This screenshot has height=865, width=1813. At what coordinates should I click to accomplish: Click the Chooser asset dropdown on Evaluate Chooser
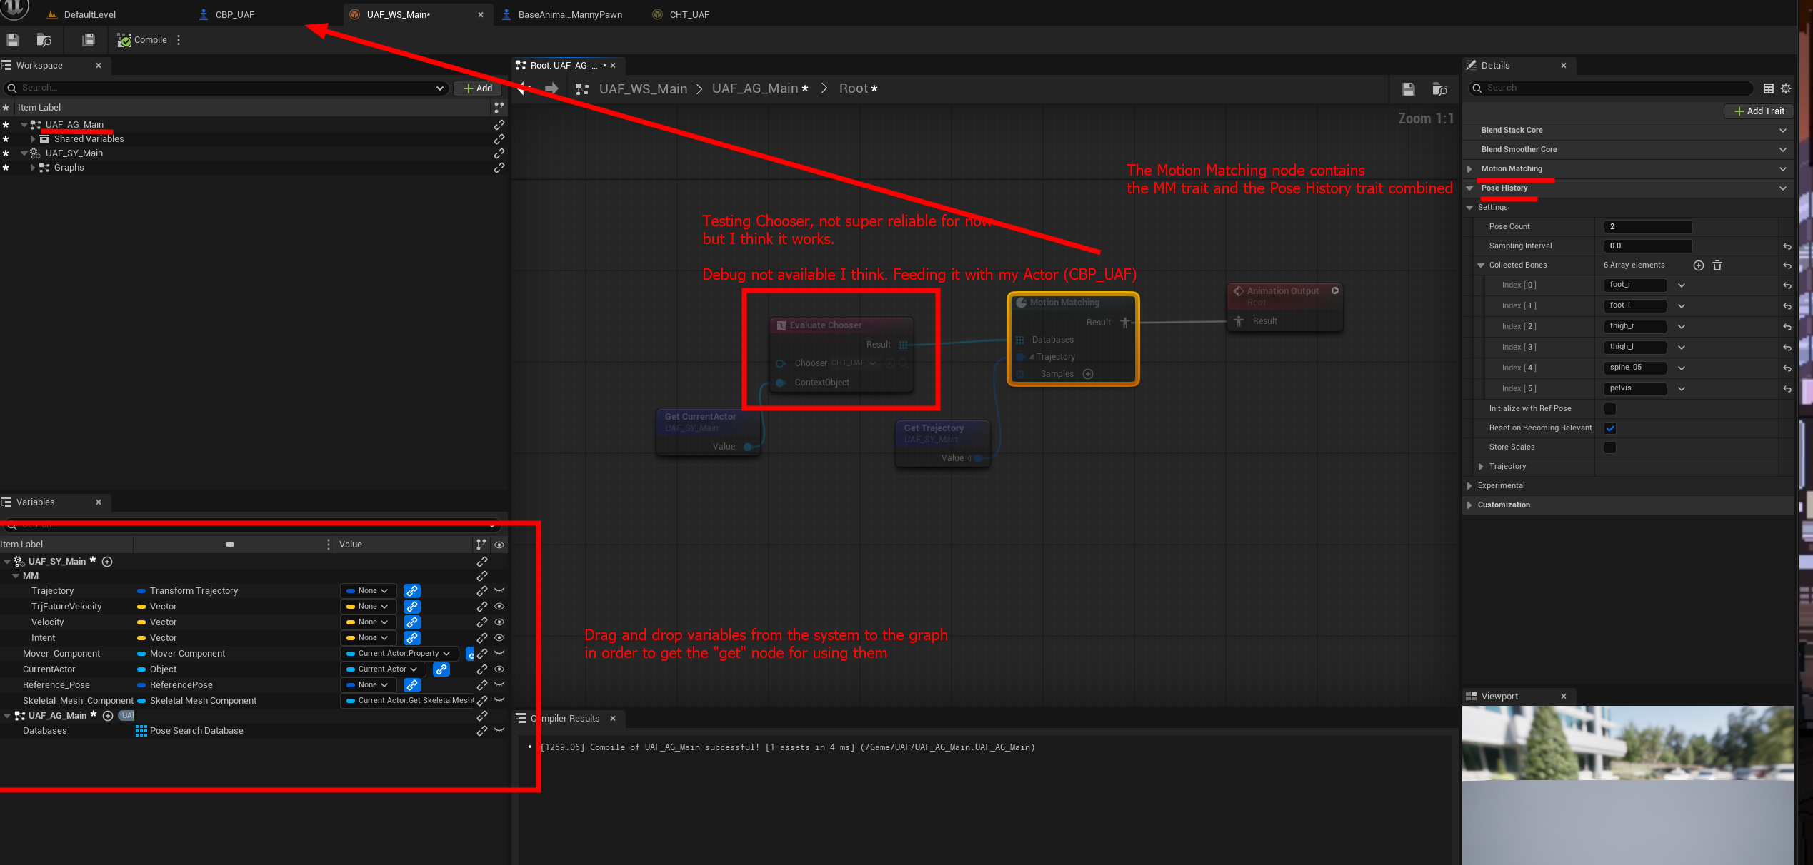click(x=854, y=363)
